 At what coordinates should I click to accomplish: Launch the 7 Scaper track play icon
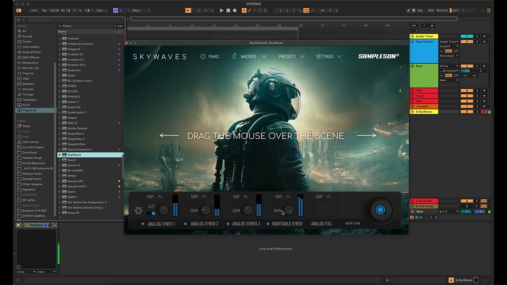coord(412,106)
